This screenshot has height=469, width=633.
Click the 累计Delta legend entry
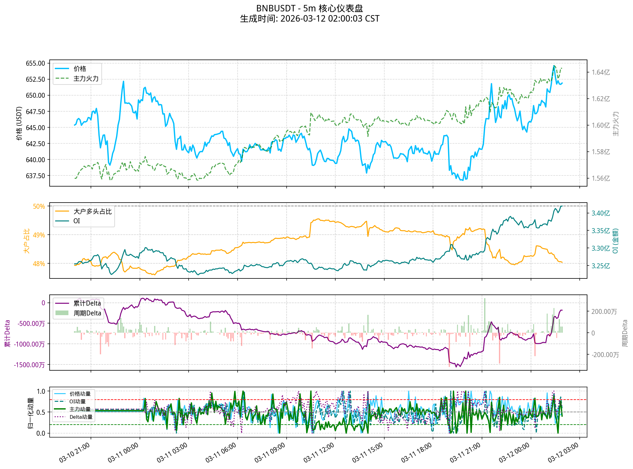[87, 303]
